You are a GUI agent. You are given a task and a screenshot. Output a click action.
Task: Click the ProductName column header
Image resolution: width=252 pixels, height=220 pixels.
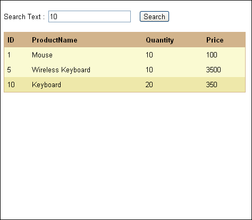point(55,40)
